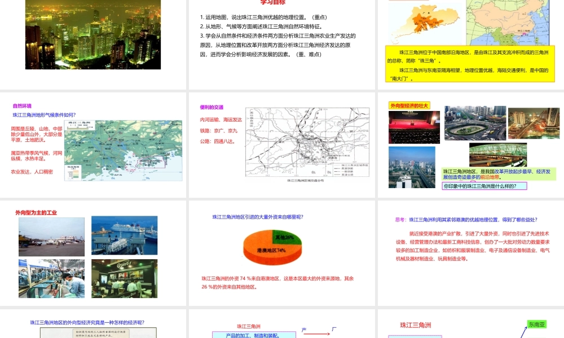Select the yellow text box about 中国南部沿海地区
Viewport: 564px width, 338px height.
[470, 64]
